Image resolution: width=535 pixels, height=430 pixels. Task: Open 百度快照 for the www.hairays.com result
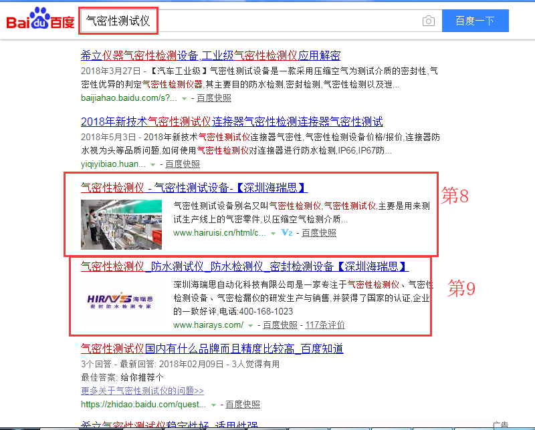[x=280, y=325]
